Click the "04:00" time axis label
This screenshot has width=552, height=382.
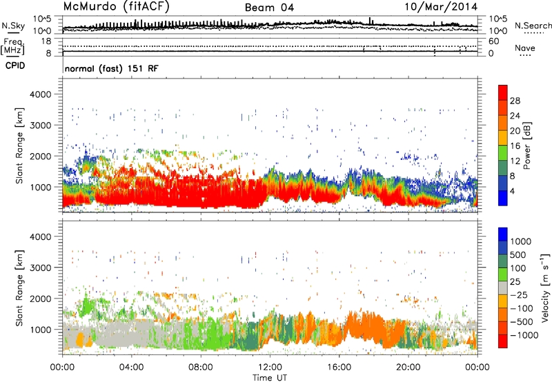click(x=132, y=368)
